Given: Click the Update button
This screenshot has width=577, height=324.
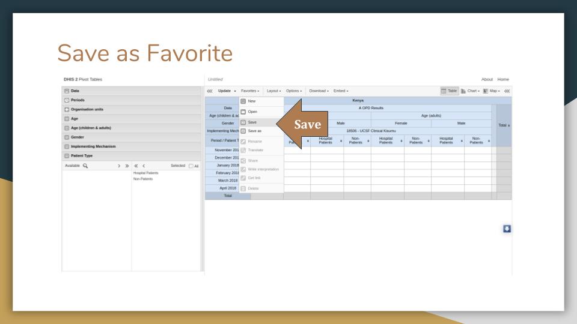Looking at the screenshot, I should 227,91.
